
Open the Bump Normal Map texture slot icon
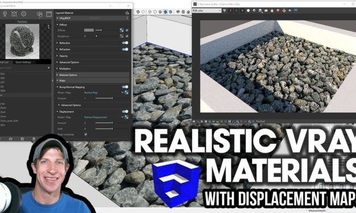point(127,92)
